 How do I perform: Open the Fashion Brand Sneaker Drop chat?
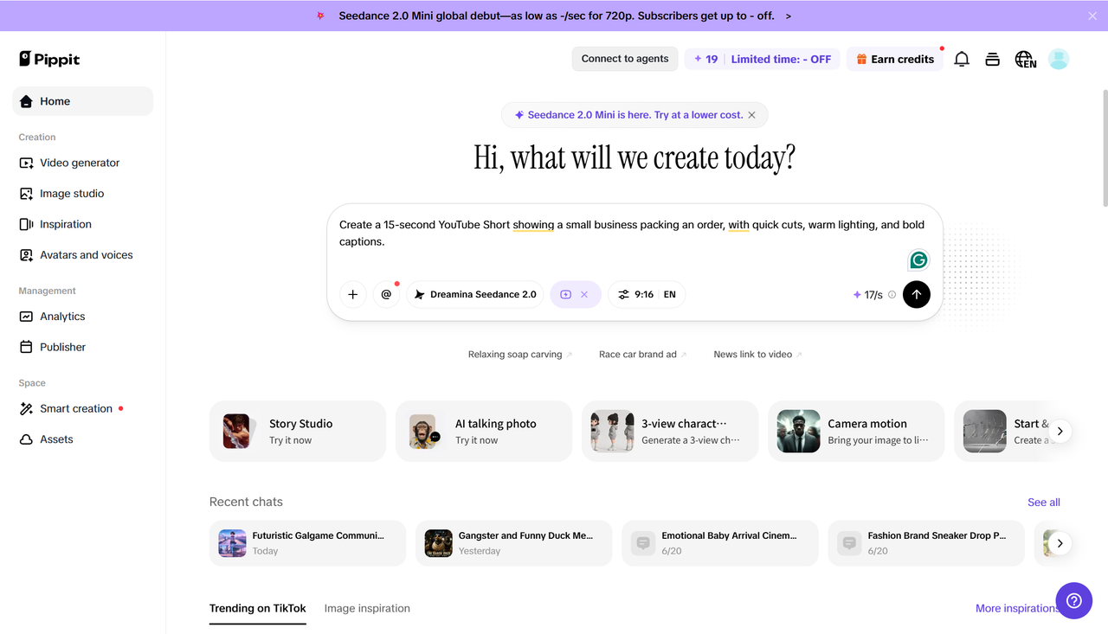pyautogui.click(x=926, y=543)
